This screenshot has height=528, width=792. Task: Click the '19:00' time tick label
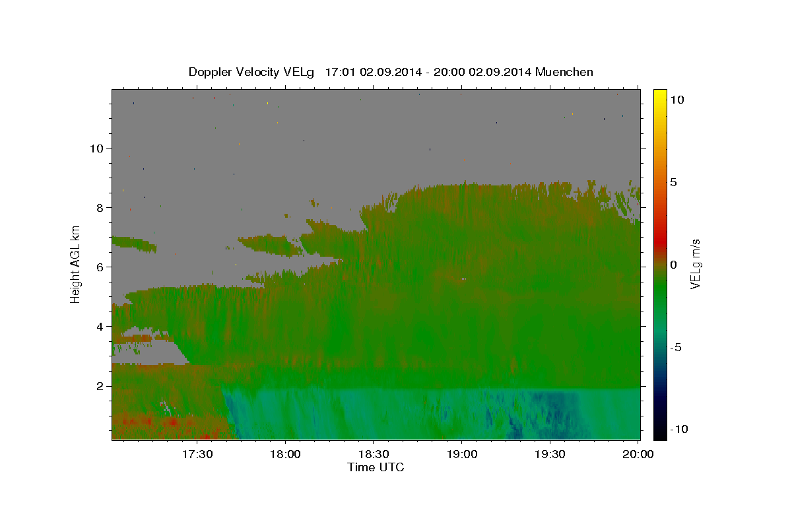tap(462, 455)
